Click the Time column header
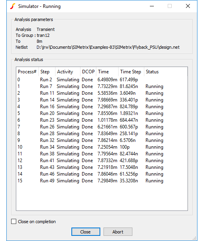Image resolution: width=203 pixels, height=241 pixels. [107, 72]
